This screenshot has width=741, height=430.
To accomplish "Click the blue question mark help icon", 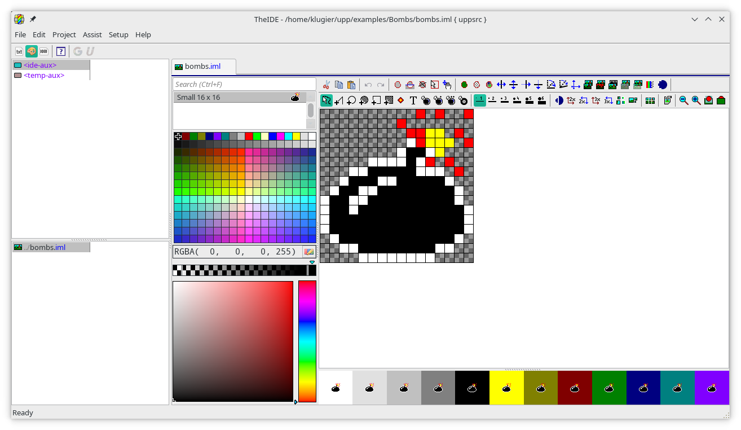I will pyautogui.click(x=61, y=51).
